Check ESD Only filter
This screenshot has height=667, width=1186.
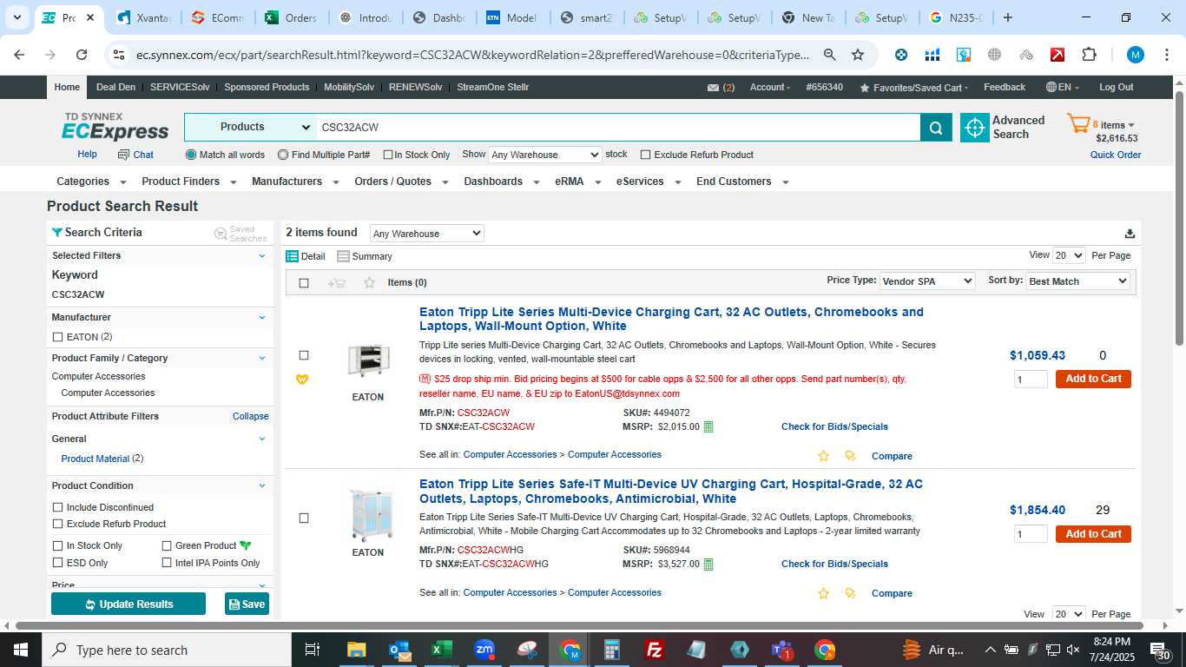(x=57, y=563)
